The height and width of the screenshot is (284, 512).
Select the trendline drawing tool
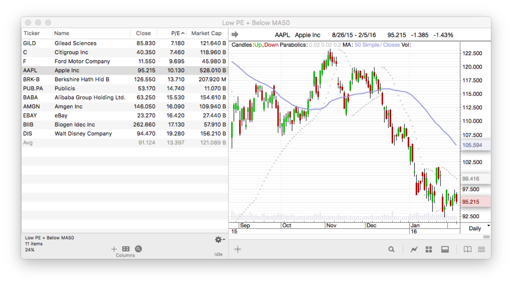(x=414, y=249)
